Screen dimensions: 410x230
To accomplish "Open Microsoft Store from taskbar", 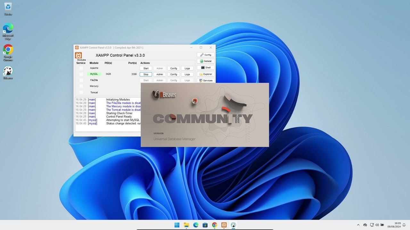I will click(205, 225).
